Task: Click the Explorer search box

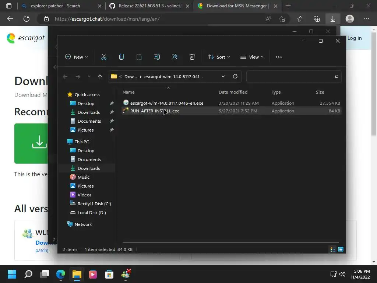Action: (x=294, y=77)
